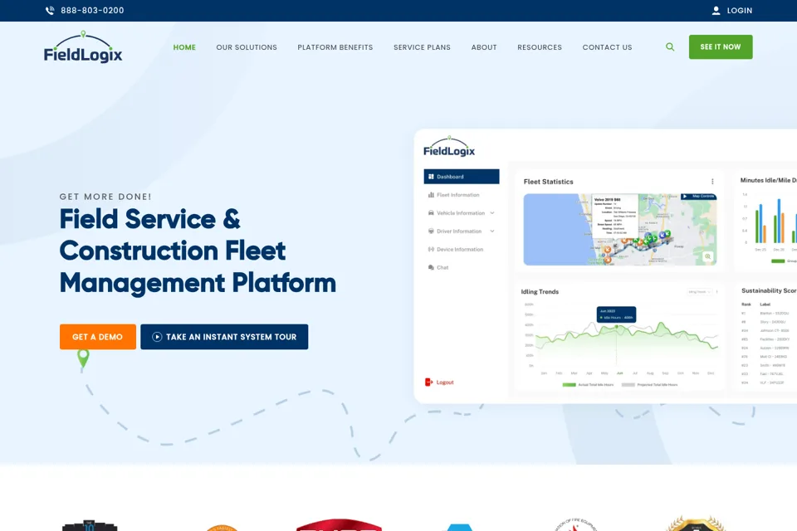Click Chat sidebar label
Screen dimensions: 797x531
coord(443,267)
